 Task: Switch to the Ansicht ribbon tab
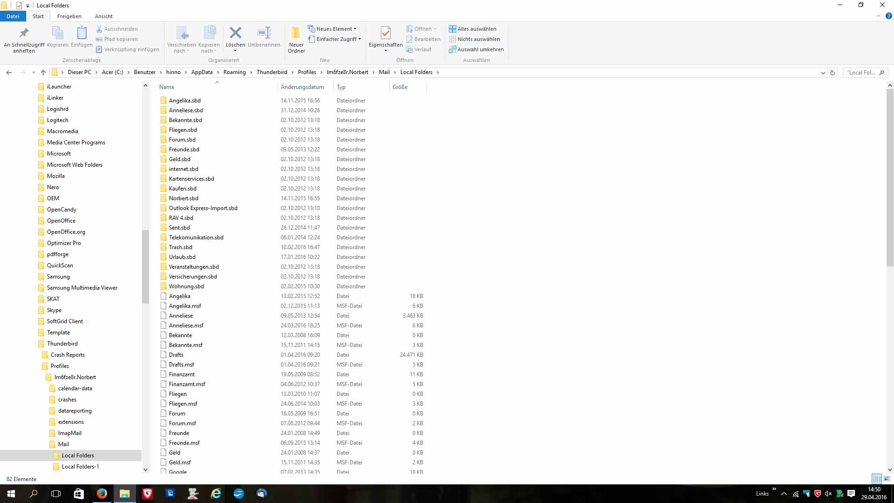104,16
